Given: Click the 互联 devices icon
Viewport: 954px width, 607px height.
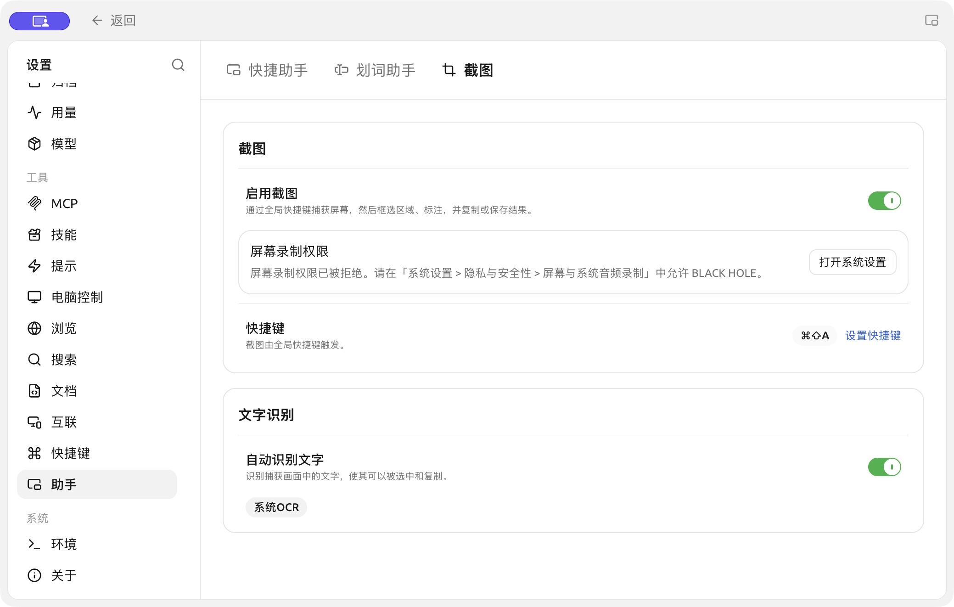Looking at the screenshot, I should coord(34,422).
